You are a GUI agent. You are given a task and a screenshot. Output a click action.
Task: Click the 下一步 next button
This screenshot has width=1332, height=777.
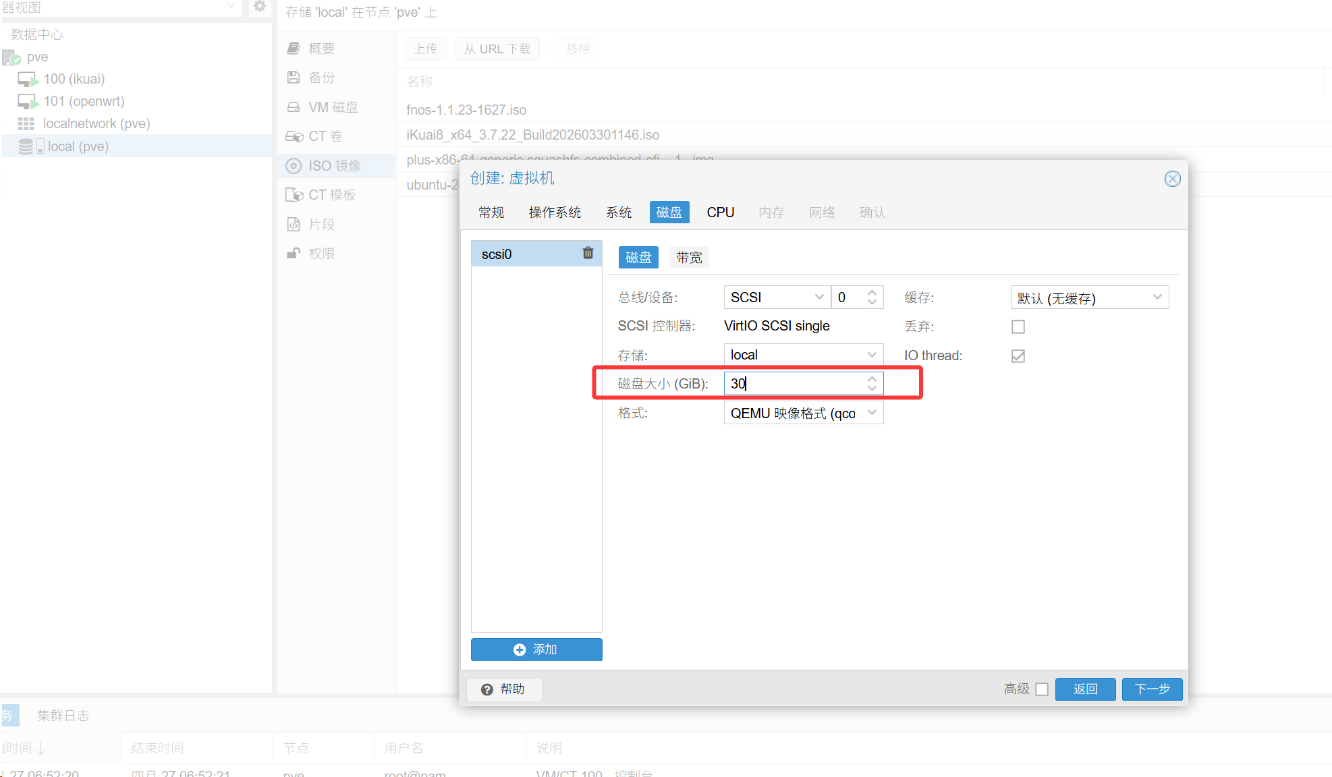[x=1152, y=689]
